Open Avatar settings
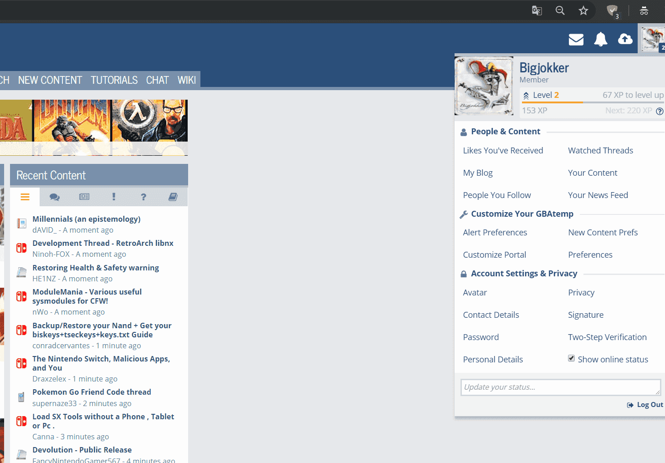 (x=475, y=293)
